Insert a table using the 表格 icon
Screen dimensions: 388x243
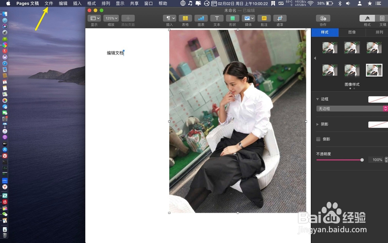[185, 18]
